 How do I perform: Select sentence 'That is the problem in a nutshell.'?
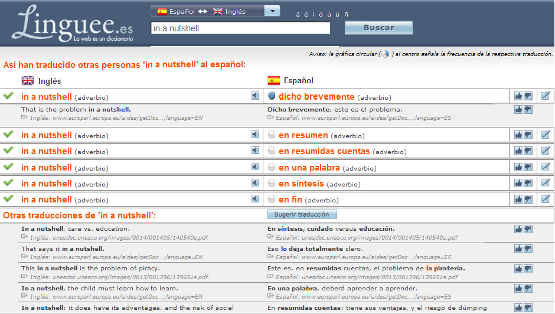pyautogui.click(x=76, y=109)
